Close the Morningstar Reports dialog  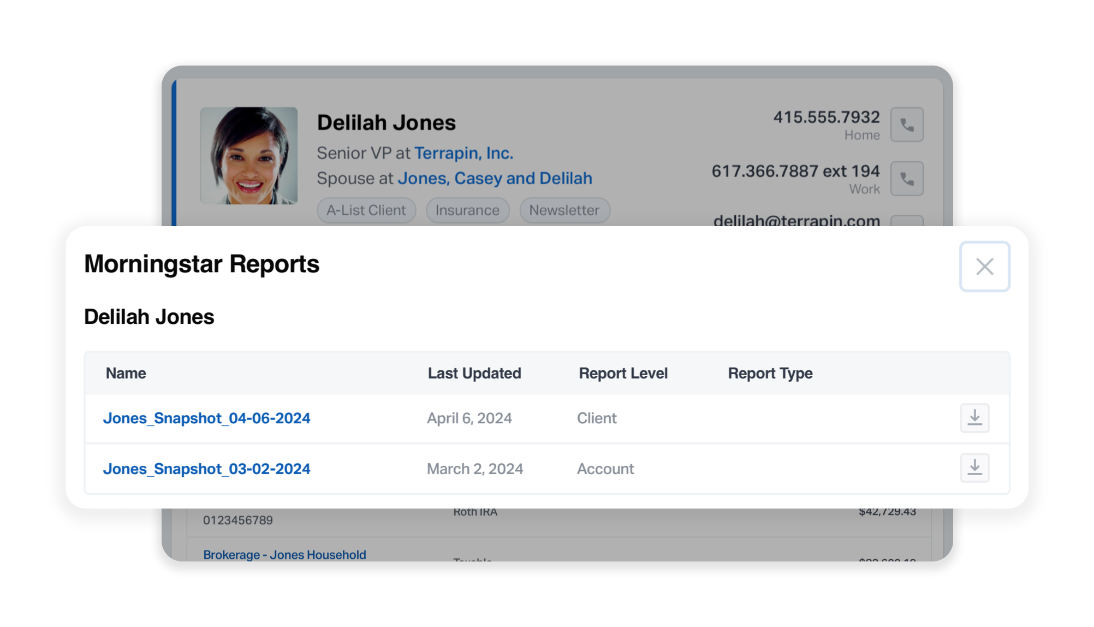tap(984, 267)
